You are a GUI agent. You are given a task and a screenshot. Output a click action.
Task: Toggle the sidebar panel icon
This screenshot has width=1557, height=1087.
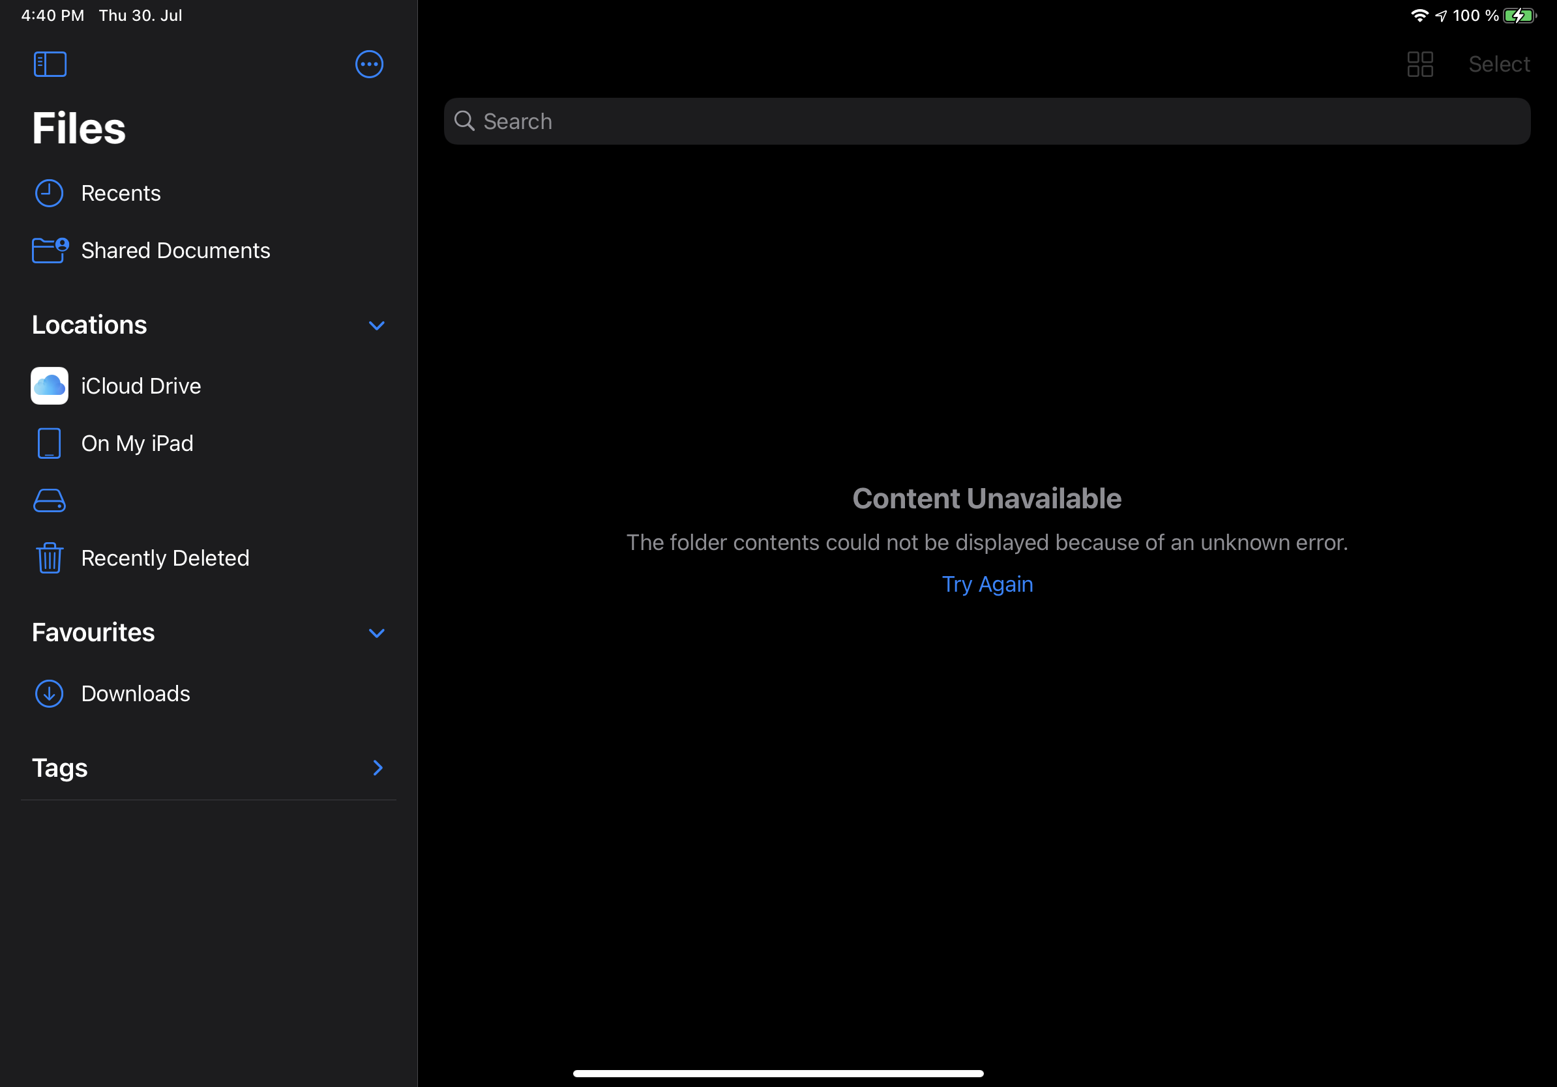(50, 65)
